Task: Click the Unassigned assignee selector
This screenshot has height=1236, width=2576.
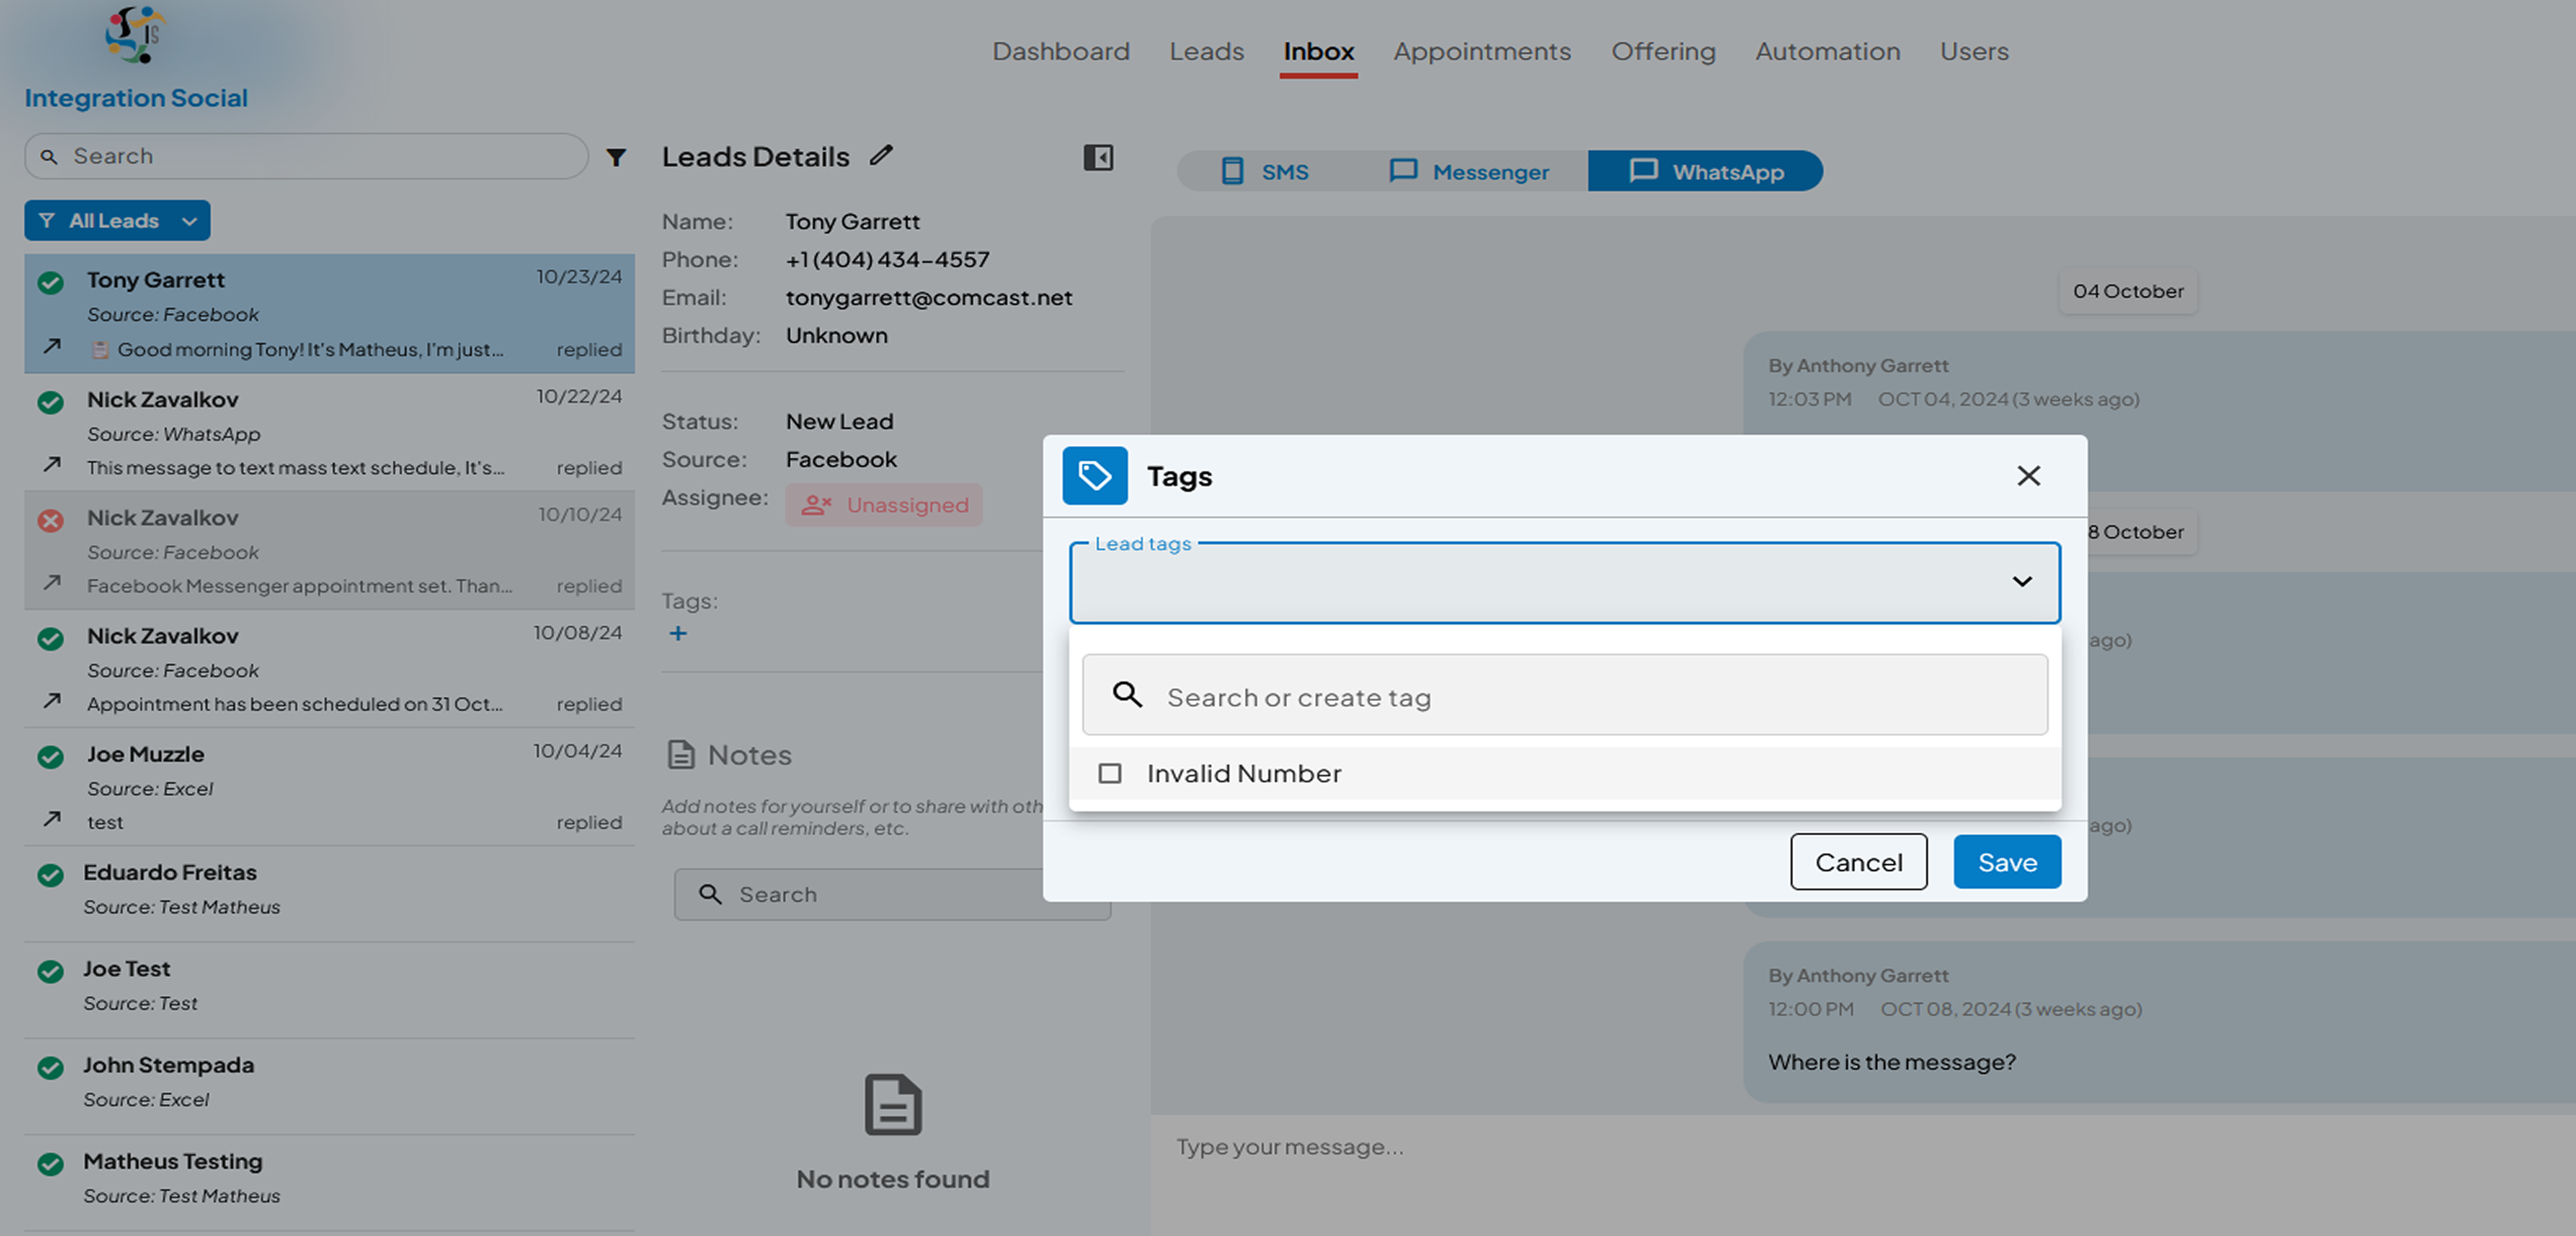Action: 884,505
